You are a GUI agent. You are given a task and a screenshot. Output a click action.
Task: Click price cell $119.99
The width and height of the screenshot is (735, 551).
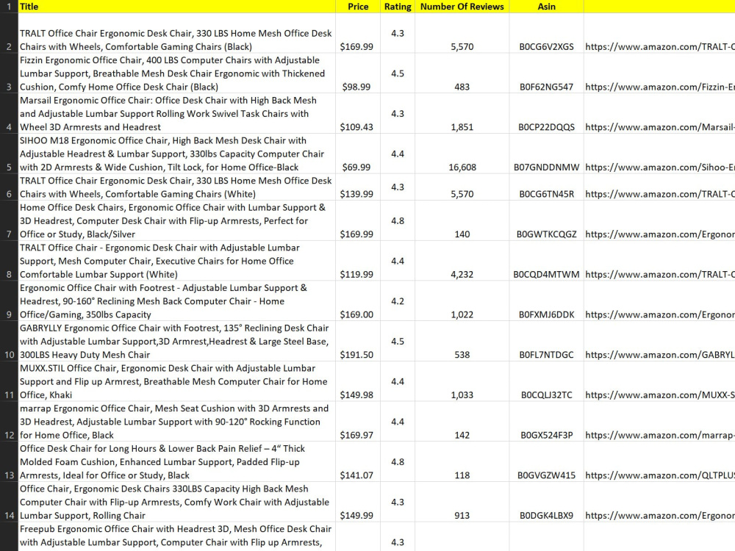[358, 261]
